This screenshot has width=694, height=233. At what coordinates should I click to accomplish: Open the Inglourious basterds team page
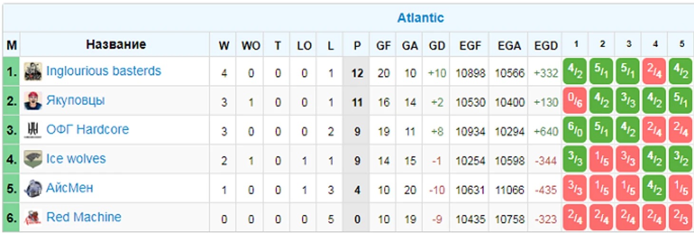point(104,71)
